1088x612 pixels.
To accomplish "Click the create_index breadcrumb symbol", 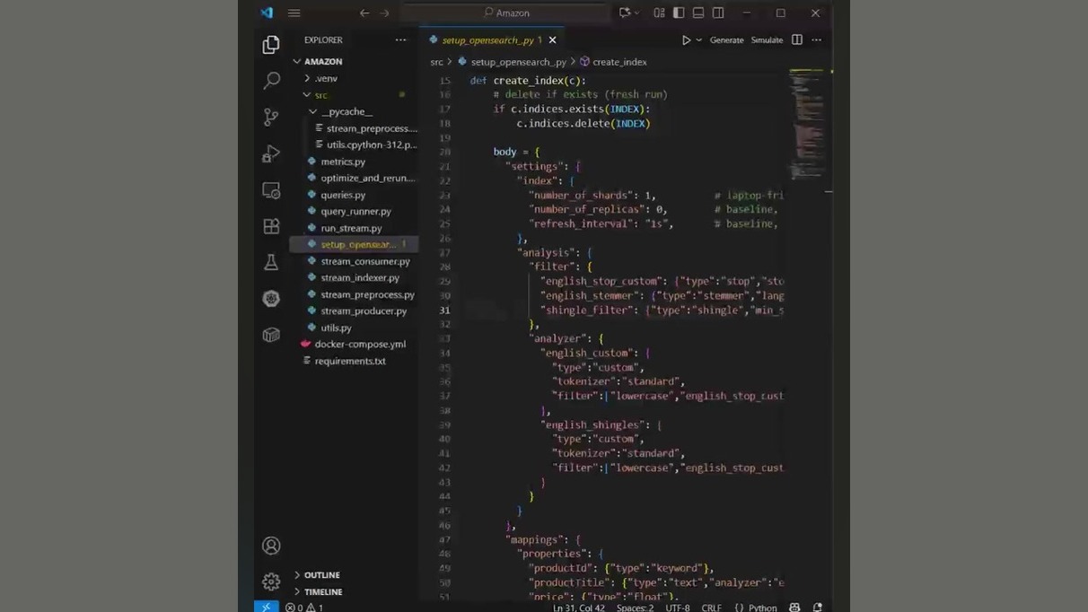I will pos(619,62).
